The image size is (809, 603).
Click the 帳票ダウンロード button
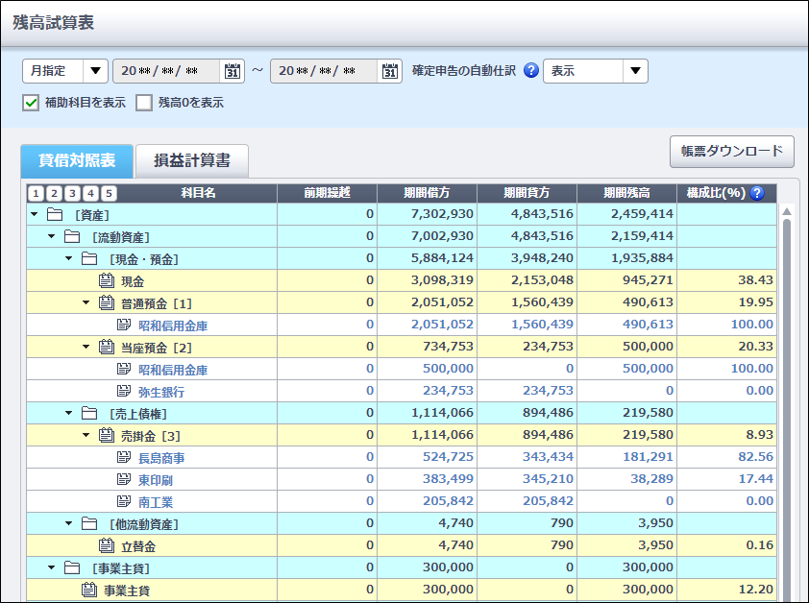click(x=731, y=152)
